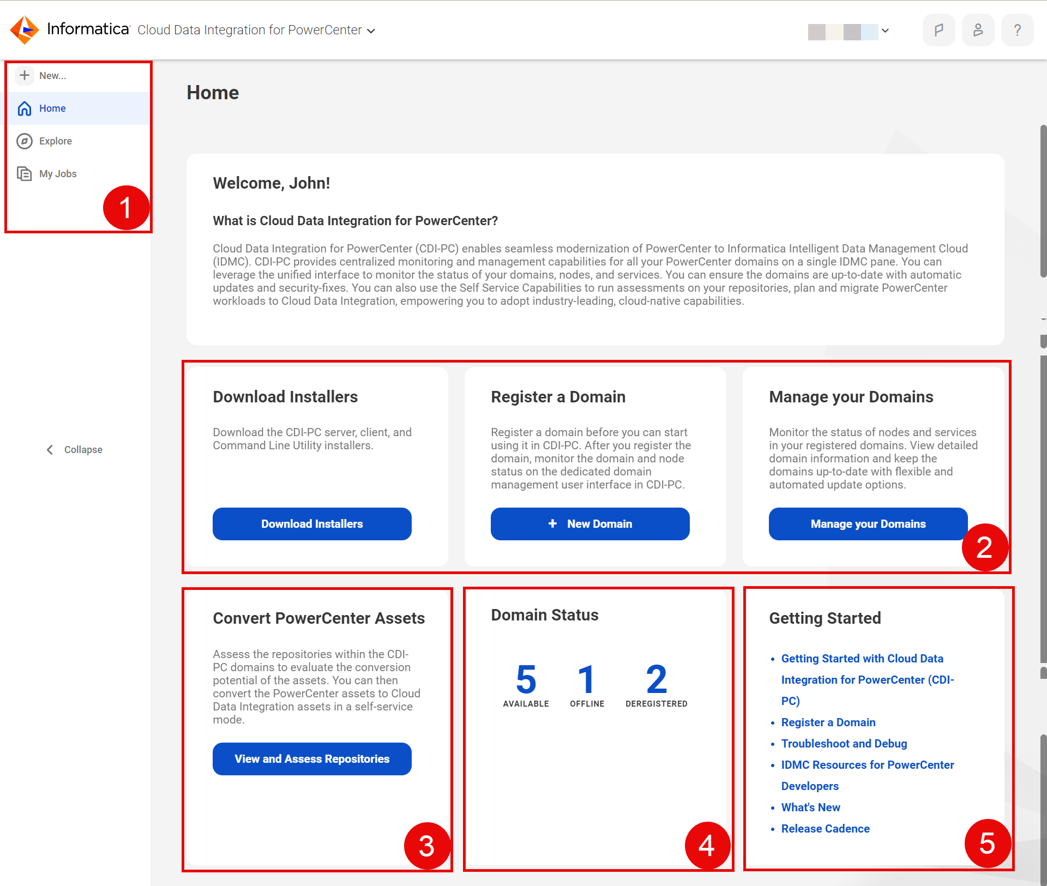Click 'What is Cloud Data Integration for PowerCenter?' text

click(355, 221)
